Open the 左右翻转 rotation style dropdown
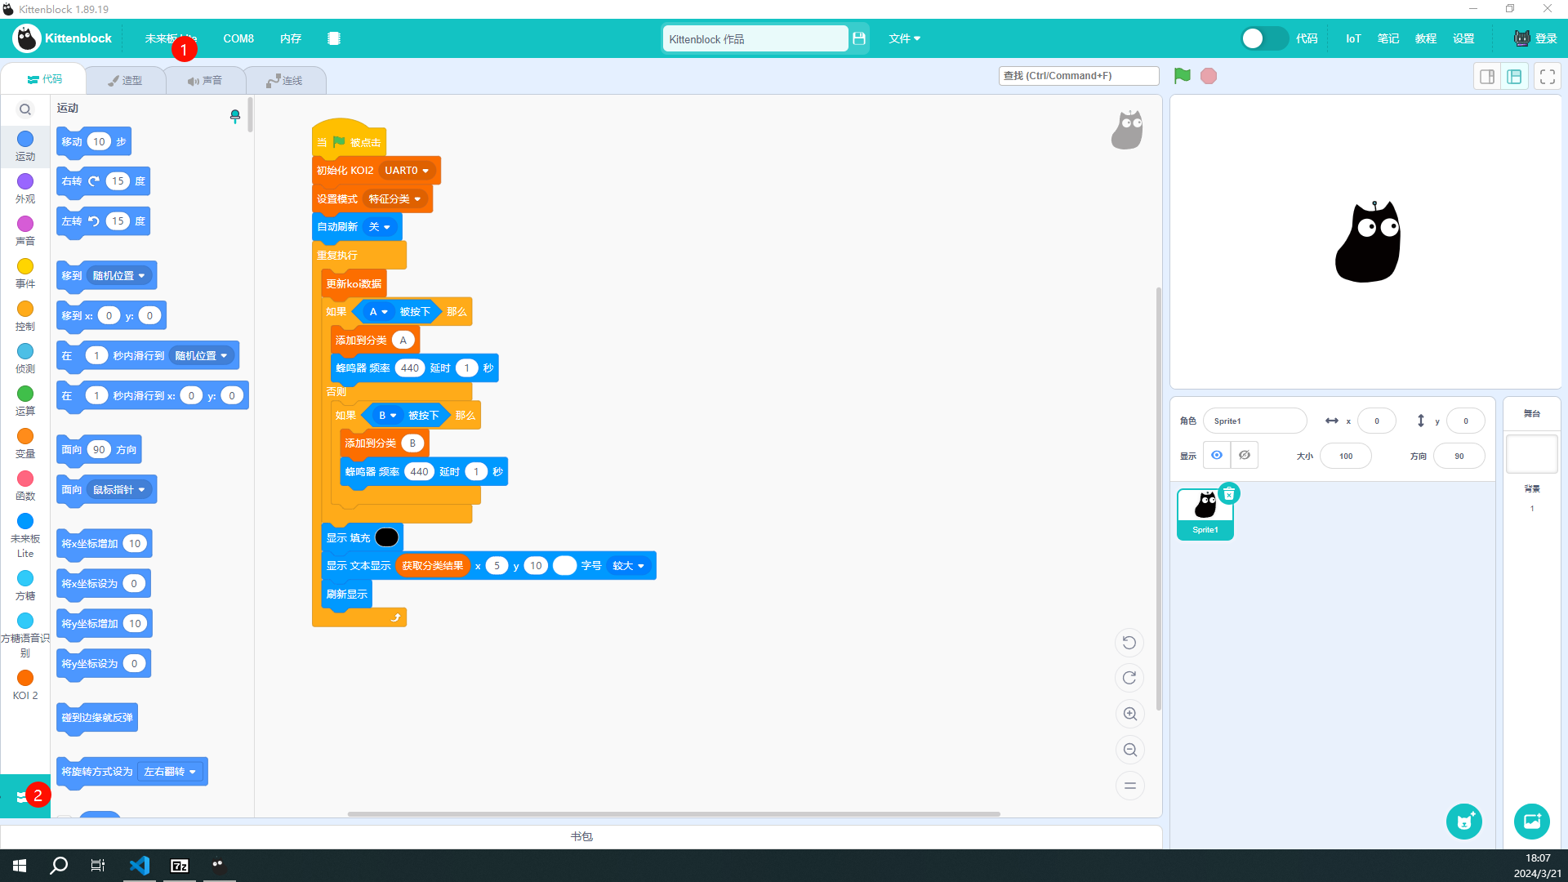This screenshot has width=1568, height=882. tap(170, 772)
